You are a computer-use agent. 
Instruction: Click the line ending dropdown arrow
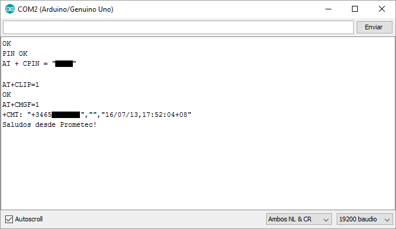[x=326, y=220]
